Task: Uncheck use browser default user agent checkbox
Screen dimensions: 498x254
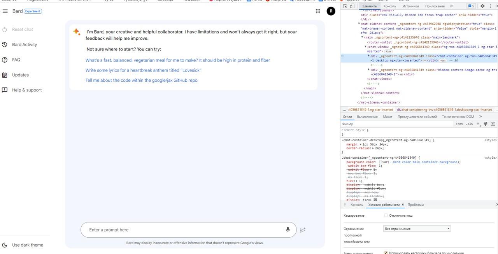Action: tap(386, 253)
